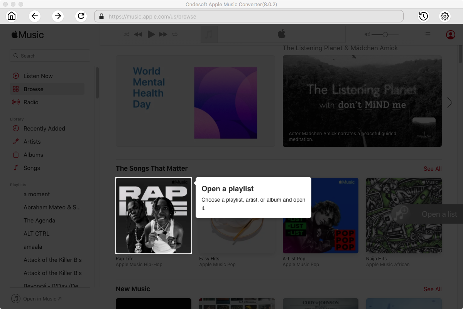This screenshot has height=309, width=463.
Task: Click the Listen Now play-circle icon
Action: pyautogui.click(x=16, y=76)
